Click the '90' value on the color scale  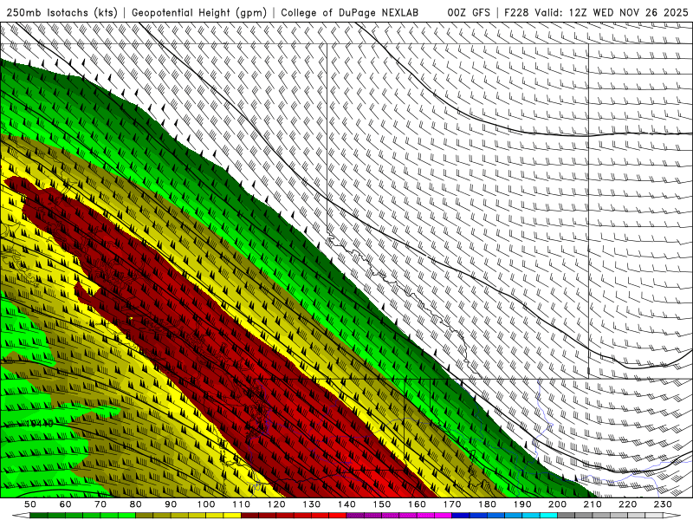point(171,504)
